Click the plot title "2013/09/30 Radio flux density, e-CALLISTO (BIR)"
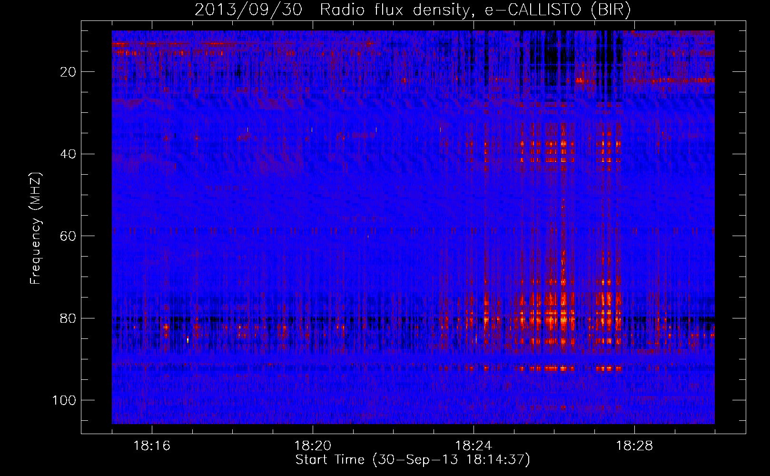The height and width of the screenshot is (476, 770). pyautogui.click(x=413, y=10)
